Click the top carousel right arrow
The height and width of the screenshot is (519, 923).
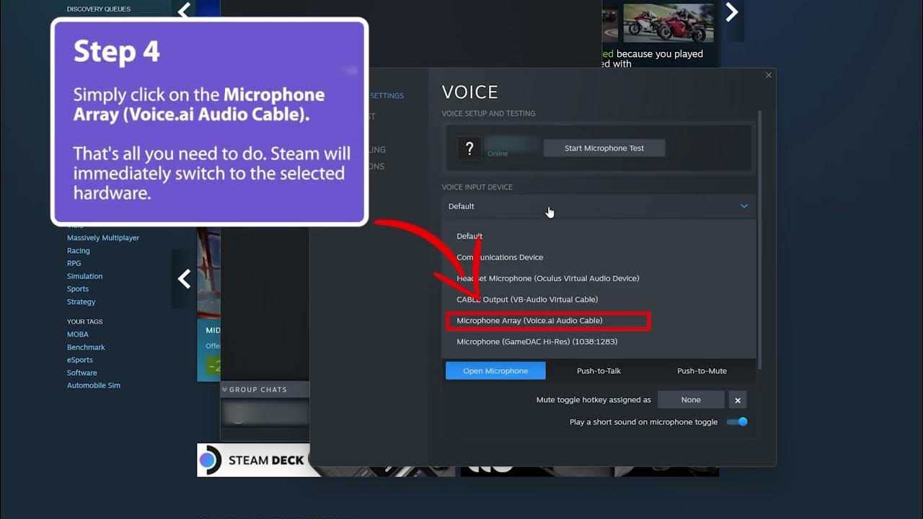[732, 12]
